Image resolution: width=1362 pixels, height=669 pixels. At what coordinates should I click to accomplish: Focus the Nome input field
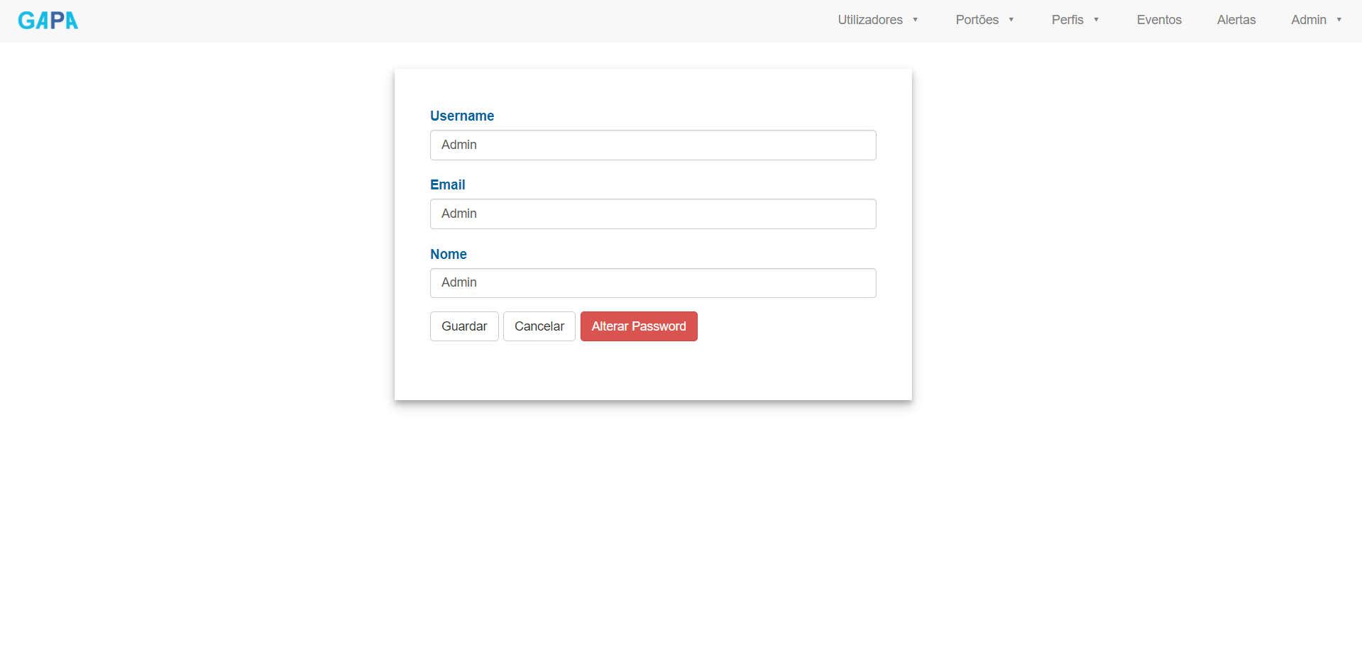(x=653, y=283)
